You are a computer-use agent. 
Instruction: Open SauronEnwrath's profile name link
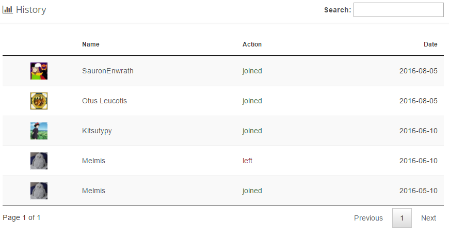point(108,71)
